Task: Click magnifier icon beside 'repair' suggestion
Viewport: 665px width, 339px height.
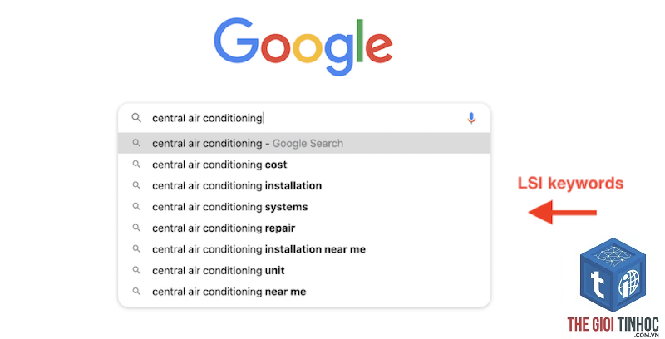Action: coord(136,228)
